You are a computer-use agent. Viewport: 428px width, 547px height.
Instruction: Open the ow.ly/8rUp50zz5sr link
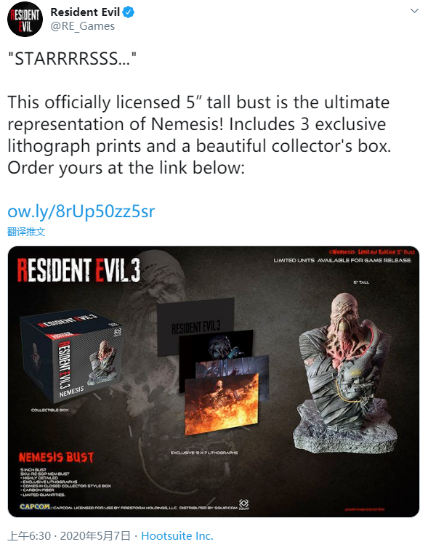tap(81, 211)
